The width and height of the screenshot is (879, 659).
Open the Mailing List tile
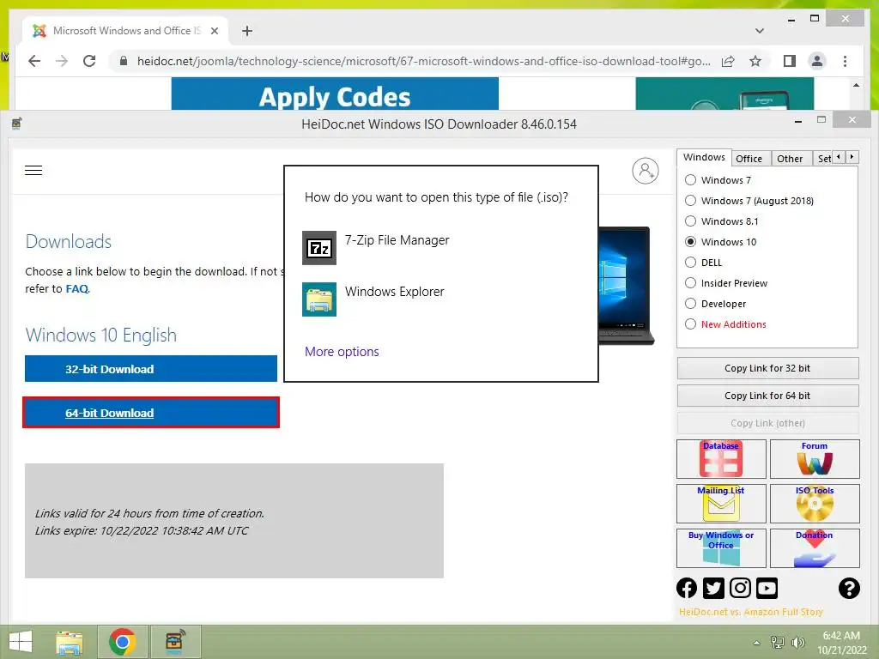click(x=721, y=503)
